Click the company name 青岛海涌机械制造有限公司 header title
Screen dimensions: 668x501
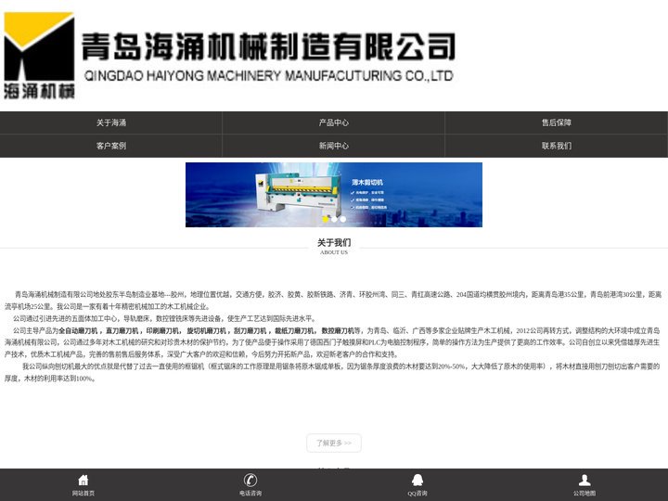(x=268, y=46)
